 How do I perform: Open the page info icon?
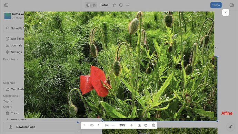click(121, 5)
